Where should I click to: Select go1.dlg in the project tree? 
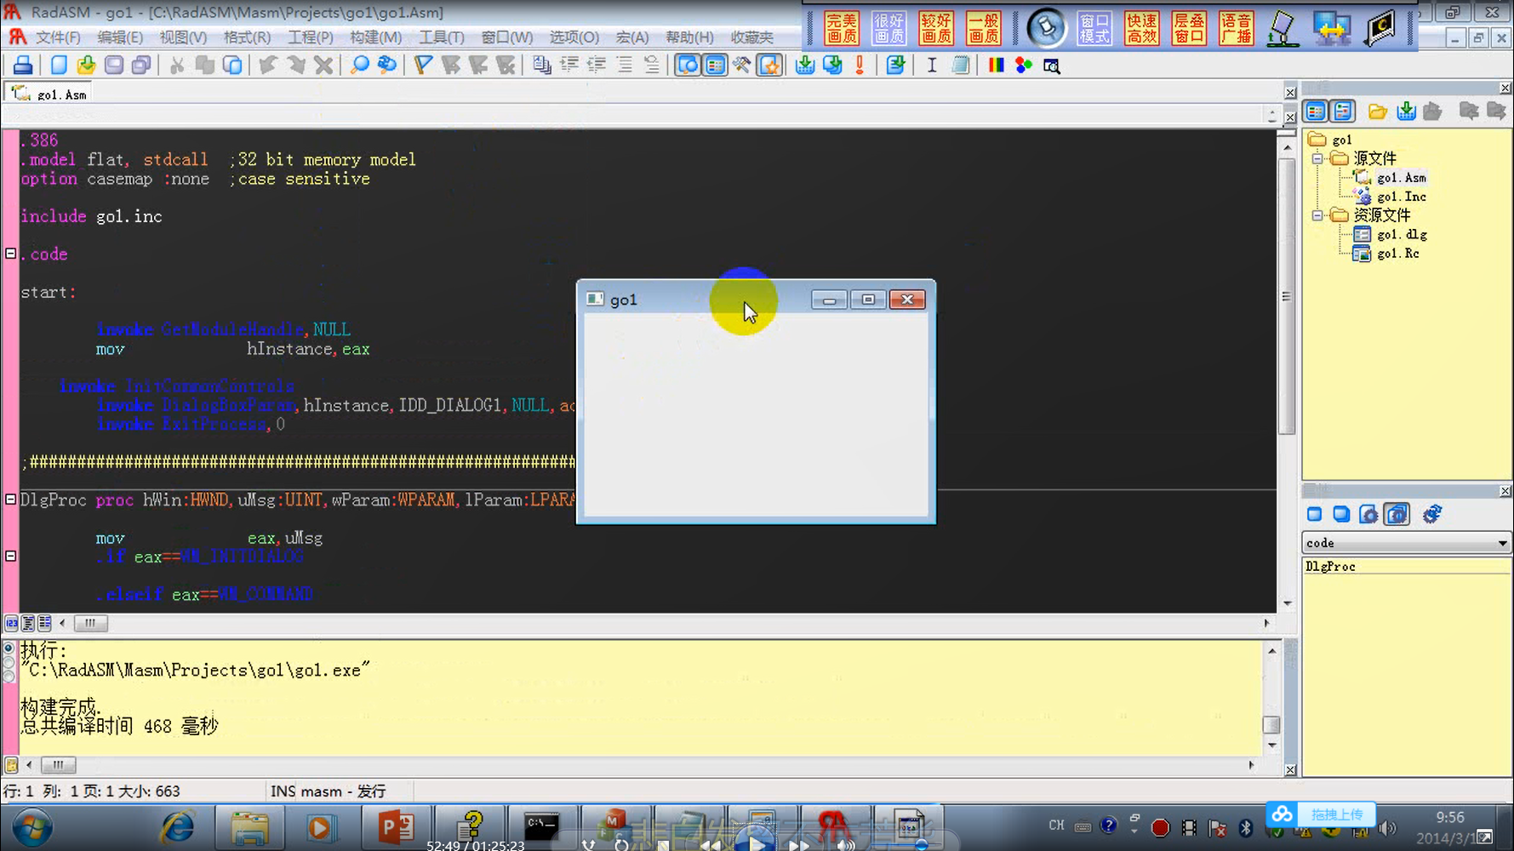[1402, 234]
